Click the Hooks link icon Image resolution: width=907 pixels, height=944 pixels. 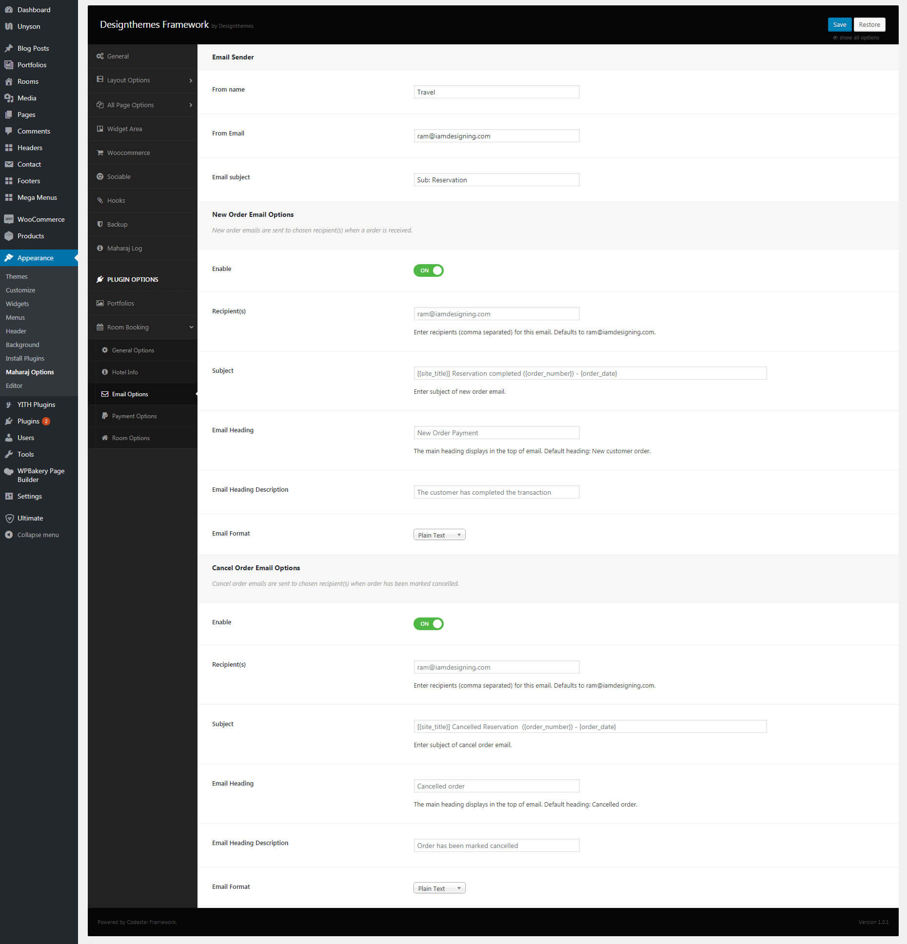pos(100,200)
